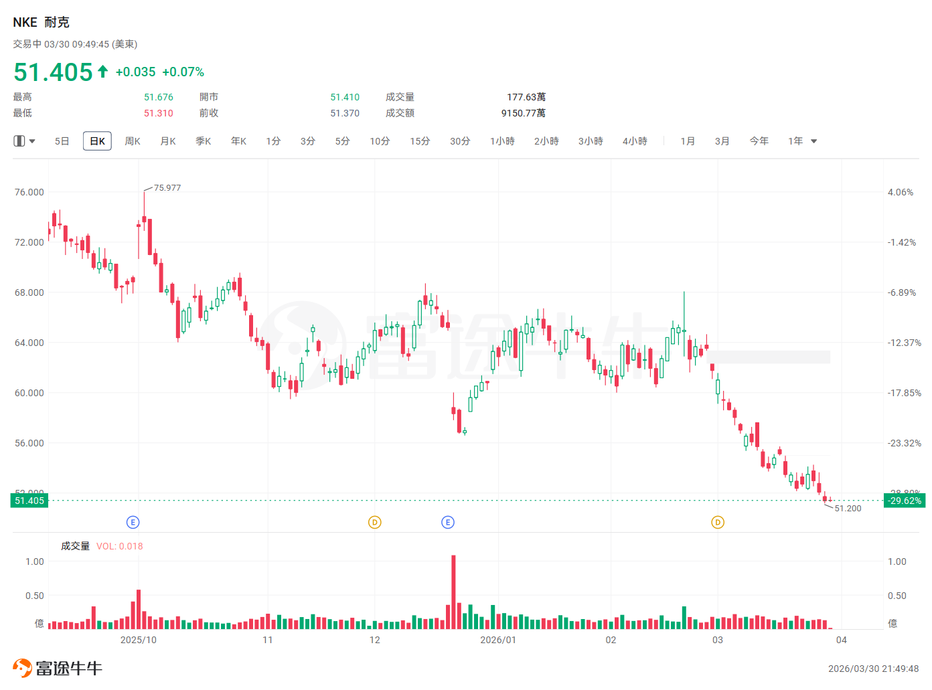Switch chart to 月K monthly period
The height and width of the screenshot is (690, 932).
168,141
